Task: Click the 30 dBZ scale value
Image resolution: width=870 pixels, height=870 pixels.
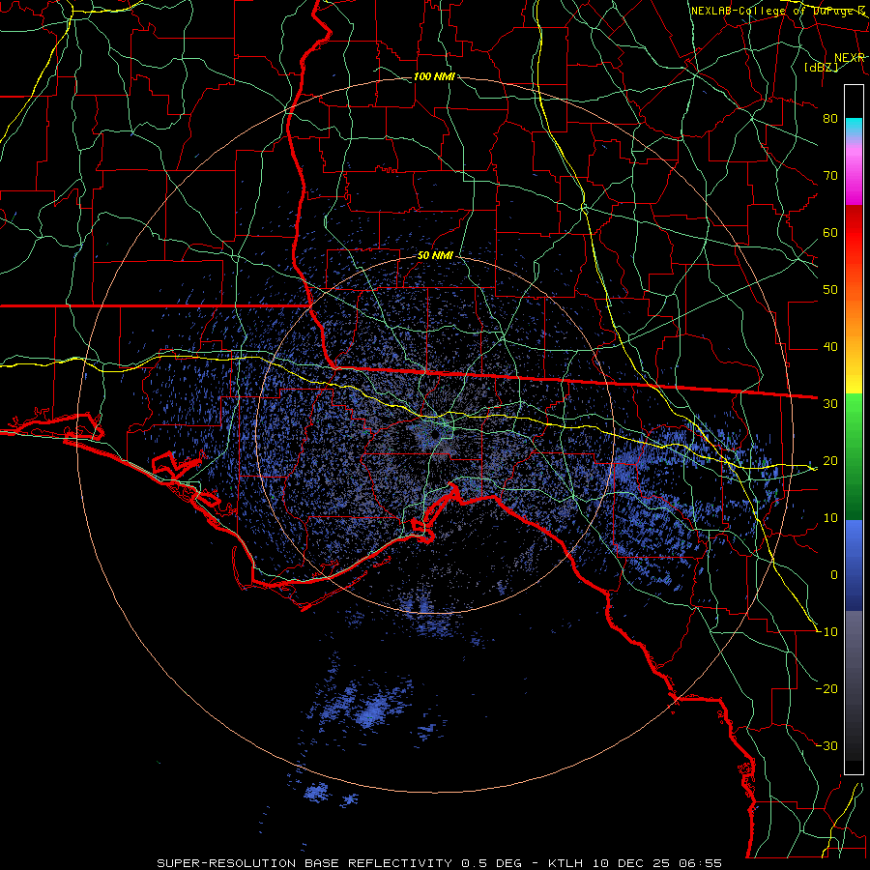Action: point(830,404)
